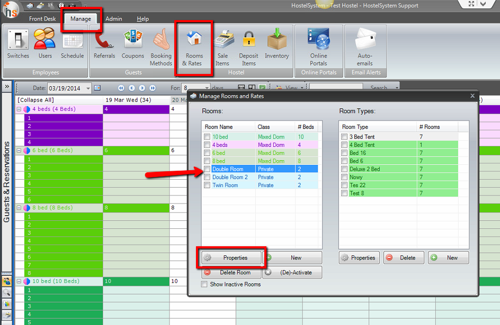
Task: Click the magnifier icon in left sidebar
Action: pyautogui.click(x=7, y=292)
